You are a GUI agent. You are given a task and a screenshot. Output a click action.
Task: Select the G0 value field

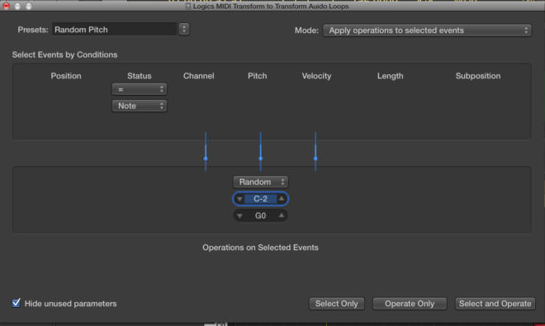click(260, 215)
